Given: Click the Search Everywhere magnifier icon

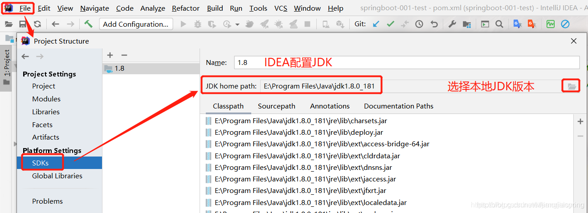Looking at the screenshot, I should click(x=499, y=24).
